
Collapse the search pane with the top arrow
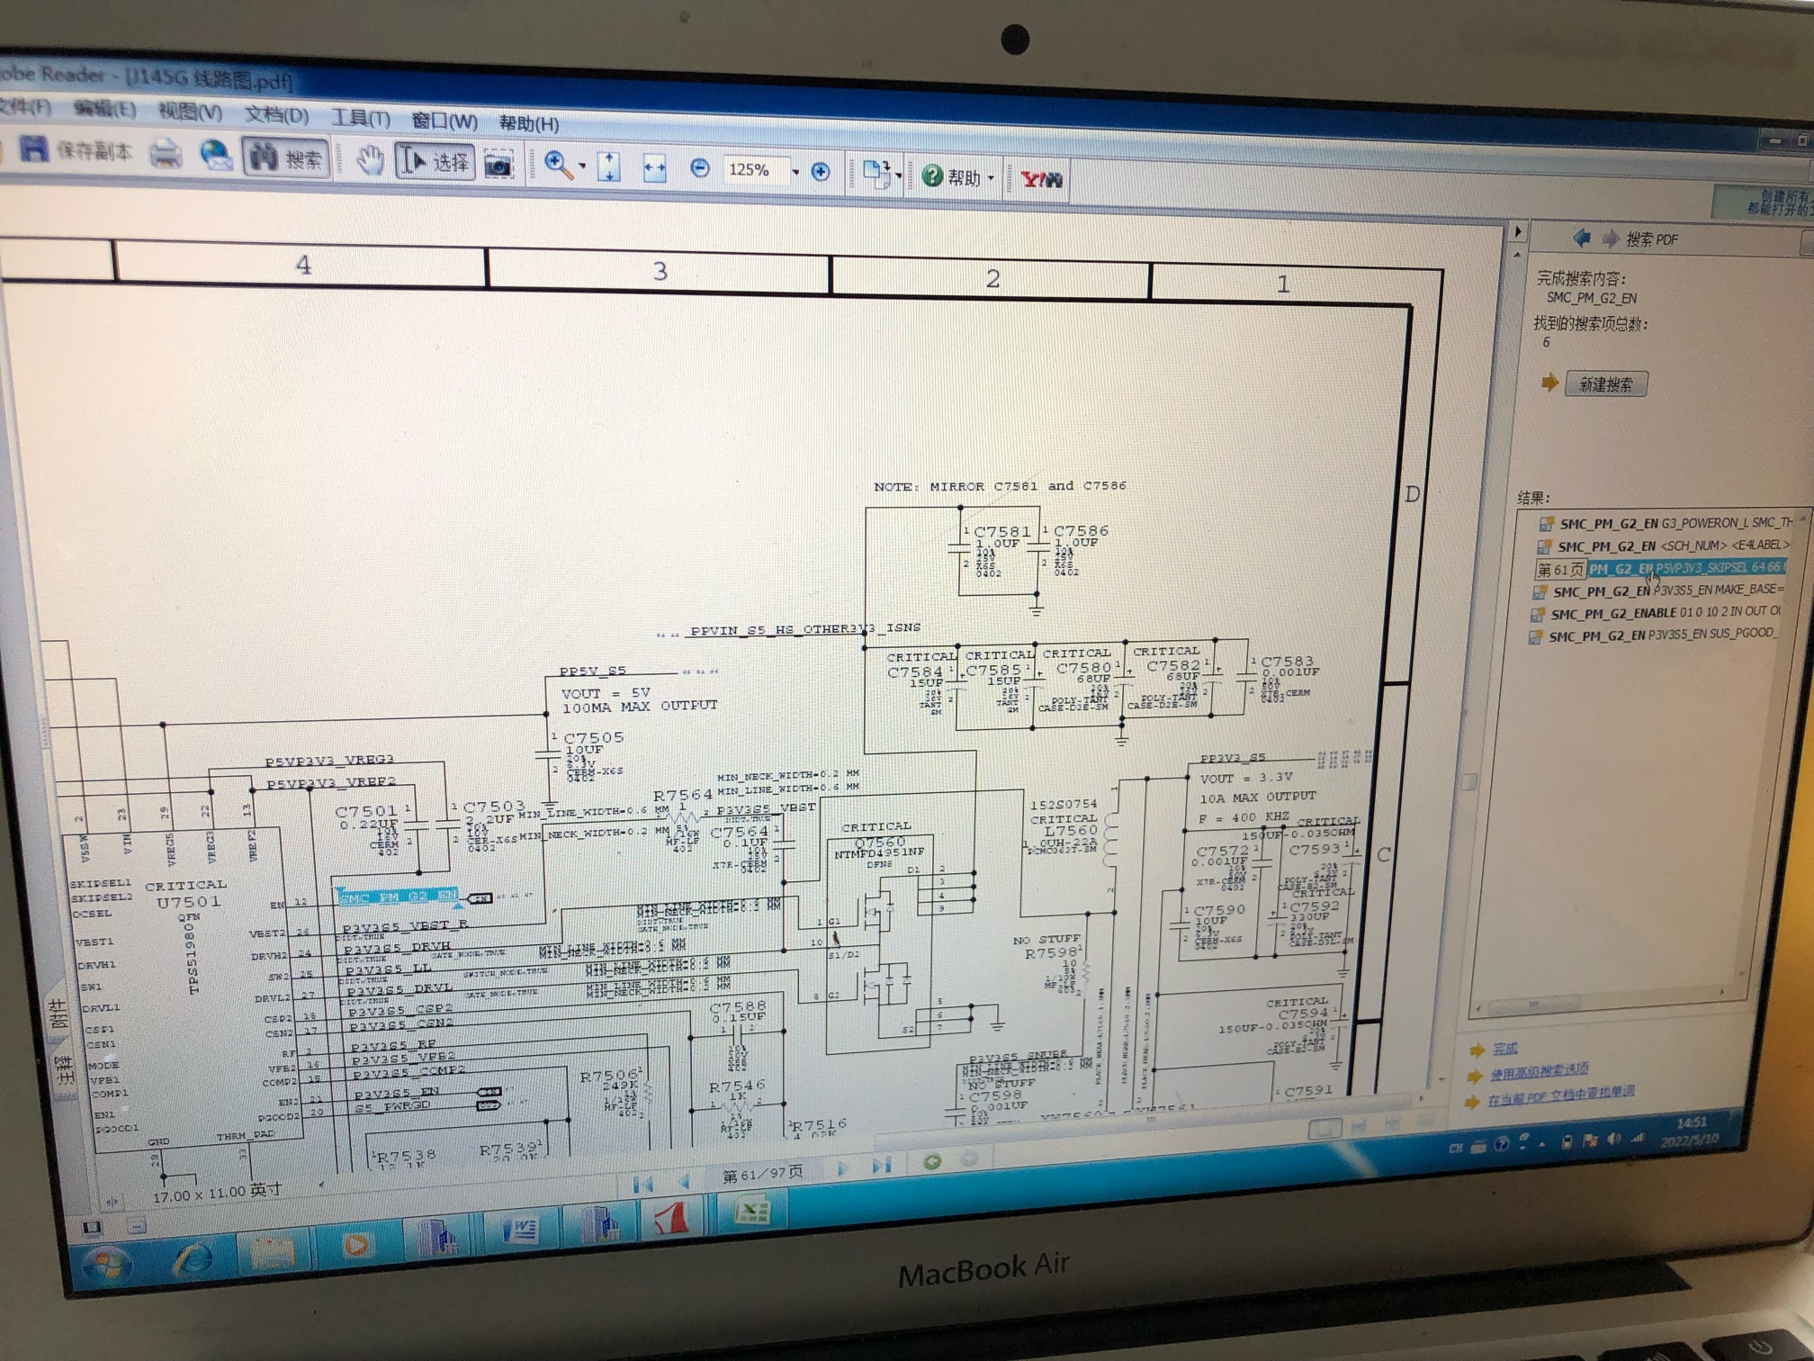(1518, 231)
